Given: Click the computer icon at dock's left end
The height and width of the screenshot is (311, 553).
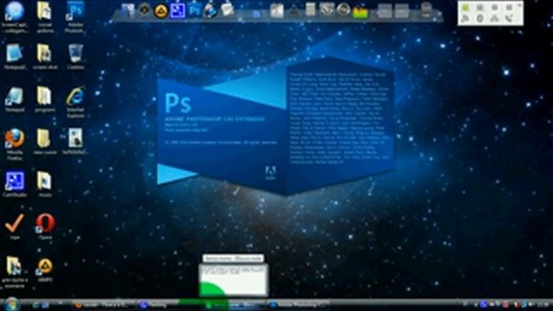Looking at the screenshot, I should 128,10.
